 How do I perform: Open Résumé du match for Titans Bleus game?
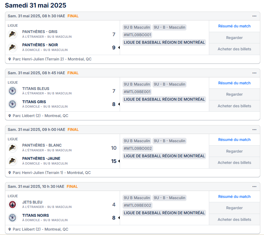(x=234, y=83)
